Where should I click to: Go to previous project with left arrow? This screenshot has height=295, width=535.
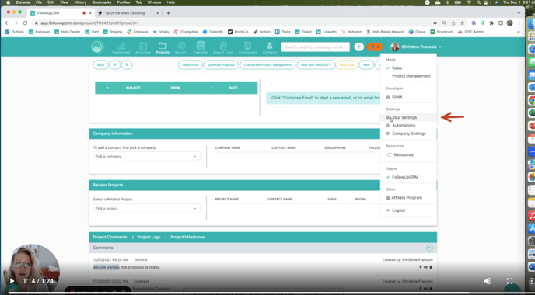tap(115, 64)
